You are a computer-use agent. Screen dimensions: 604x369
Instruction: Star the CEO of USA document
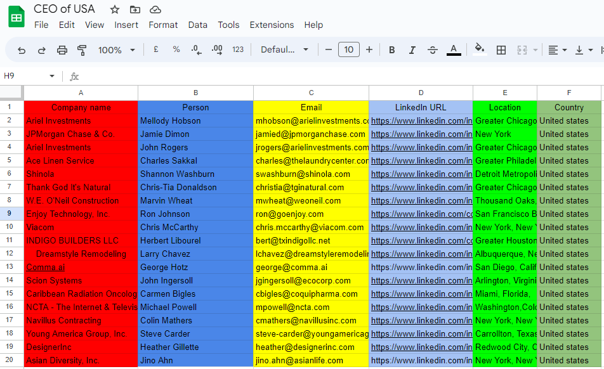(114, 10)
